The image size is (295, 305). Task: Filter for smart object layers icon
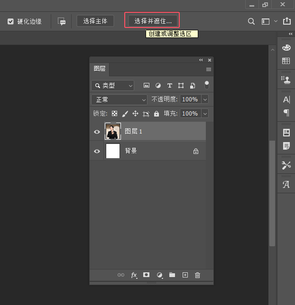pyautogui.click(x=193, y=86)
